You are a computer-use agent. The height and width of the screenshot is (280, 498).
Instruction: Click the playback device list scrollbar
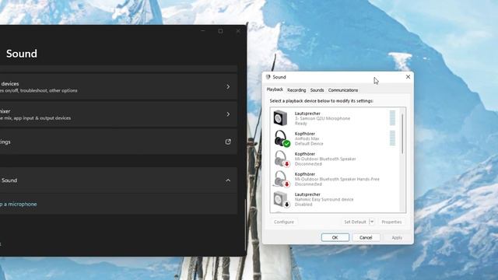click(x=402, y=133)
